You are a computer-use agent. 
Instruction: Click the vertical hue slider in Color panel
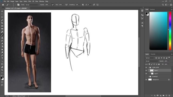[170, 31]
